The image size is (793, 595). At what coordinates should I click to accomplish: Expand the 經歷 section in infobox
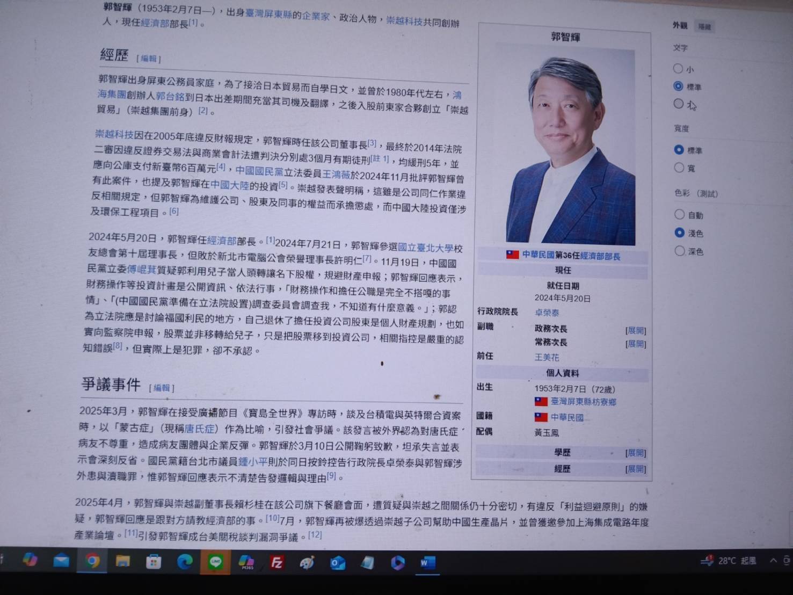(x=636, y=469)
